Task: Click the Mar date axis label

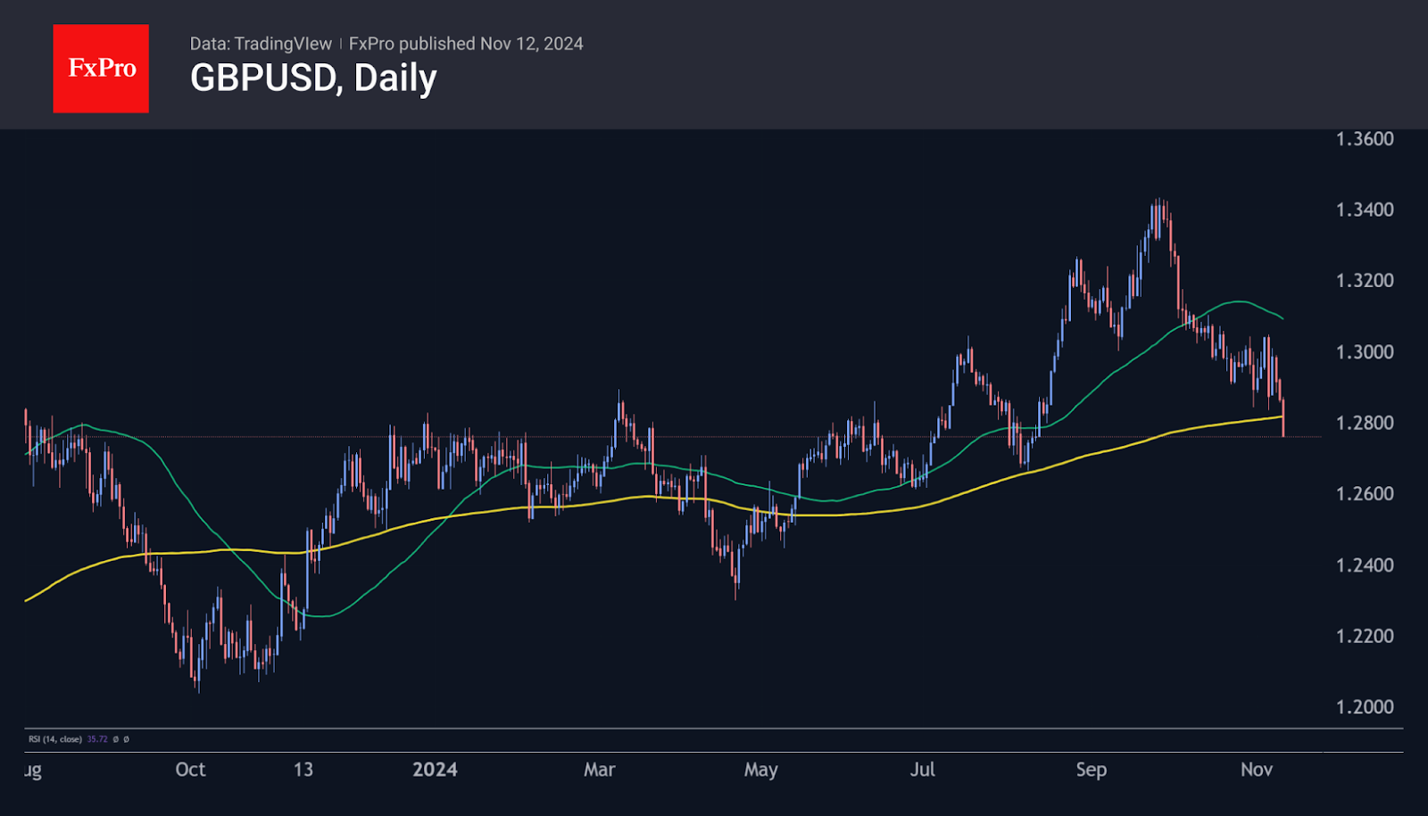Action: [600, 770]
